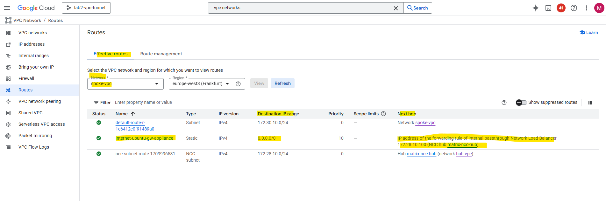Open the hamburger navigation menu

tap(7, 8)
